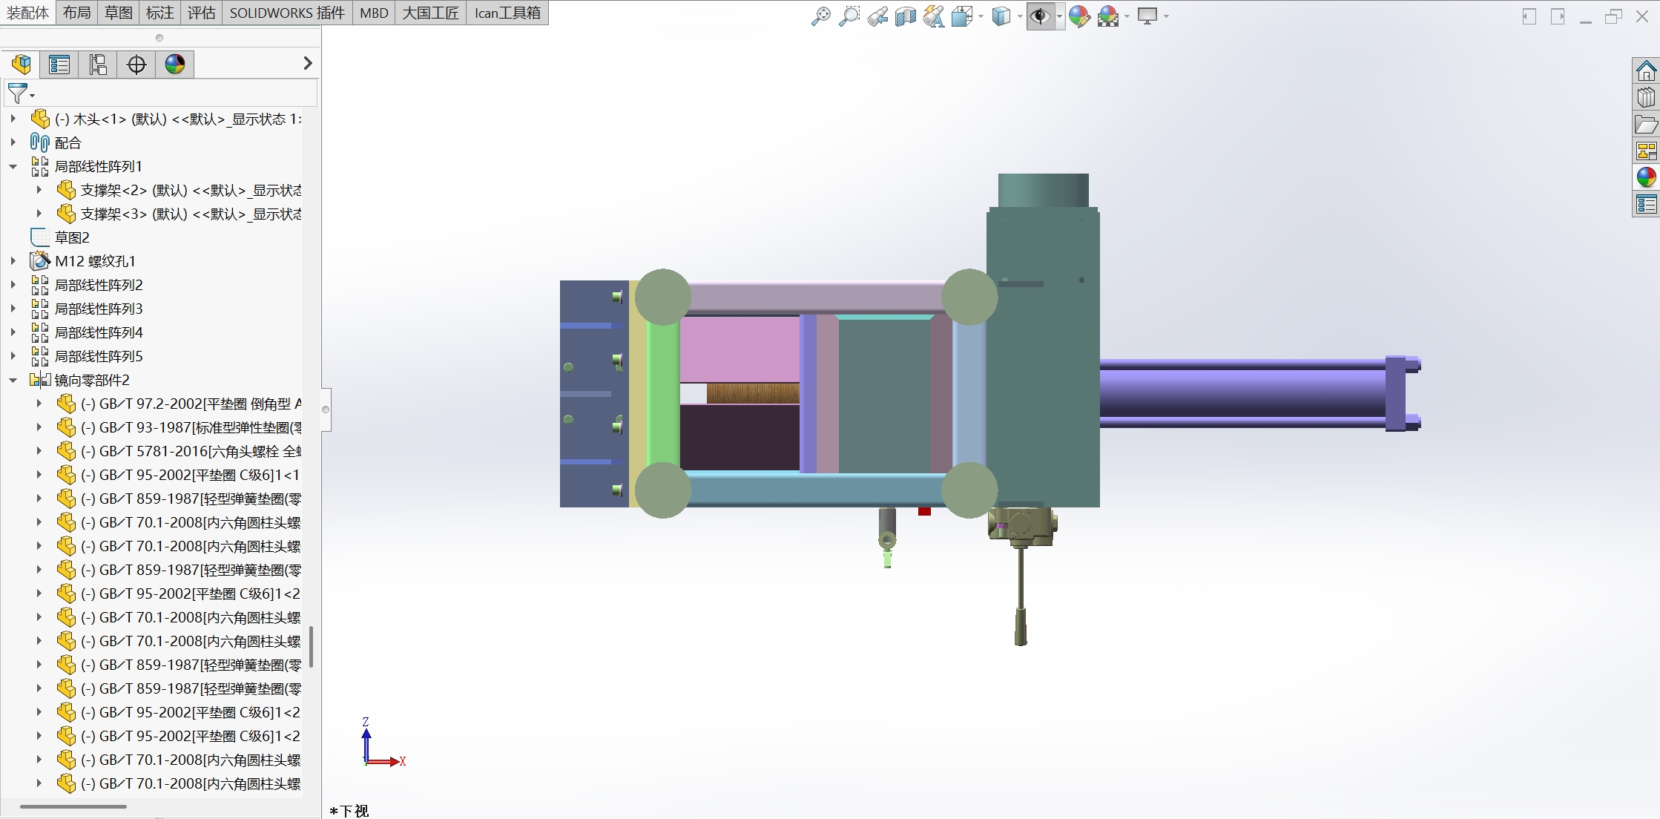This screenshot has width=1660, height=819.
Task: Open the DimXpertManager crosshair tab
Action: coord(136,65)
